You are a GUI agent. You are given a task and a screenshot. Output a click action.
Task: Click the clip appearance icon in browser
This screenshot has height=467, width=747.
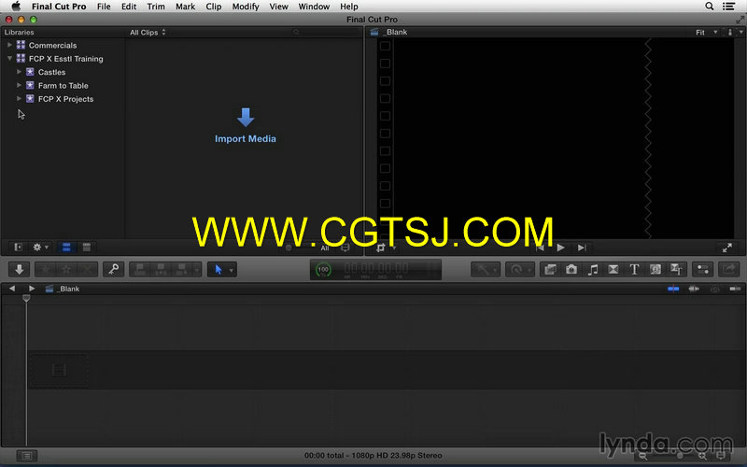coord(345,248)
